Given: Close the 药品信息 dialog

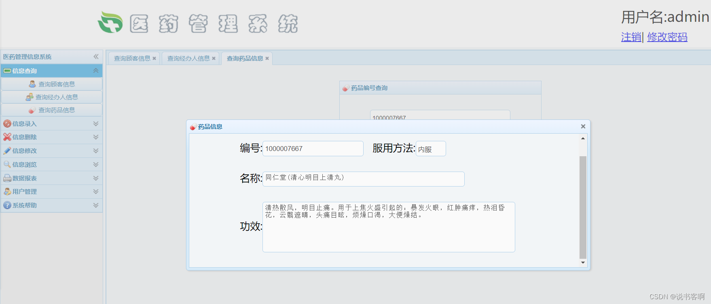Looking at the screenshot, I should [x=583, y=126].
